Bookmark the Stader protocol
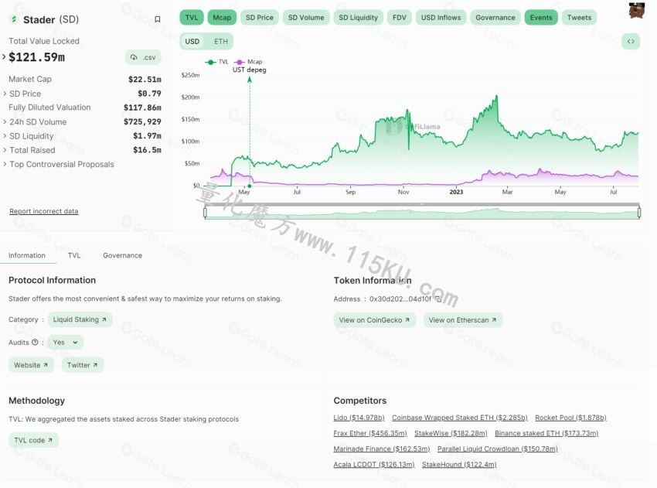This screenshot has width=657, height=488. (158, 19)
